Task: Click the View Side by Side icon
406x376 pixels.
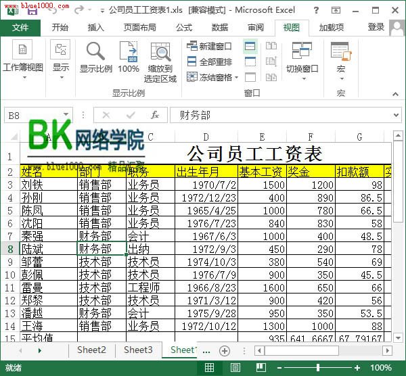Action: coord(271,46)
